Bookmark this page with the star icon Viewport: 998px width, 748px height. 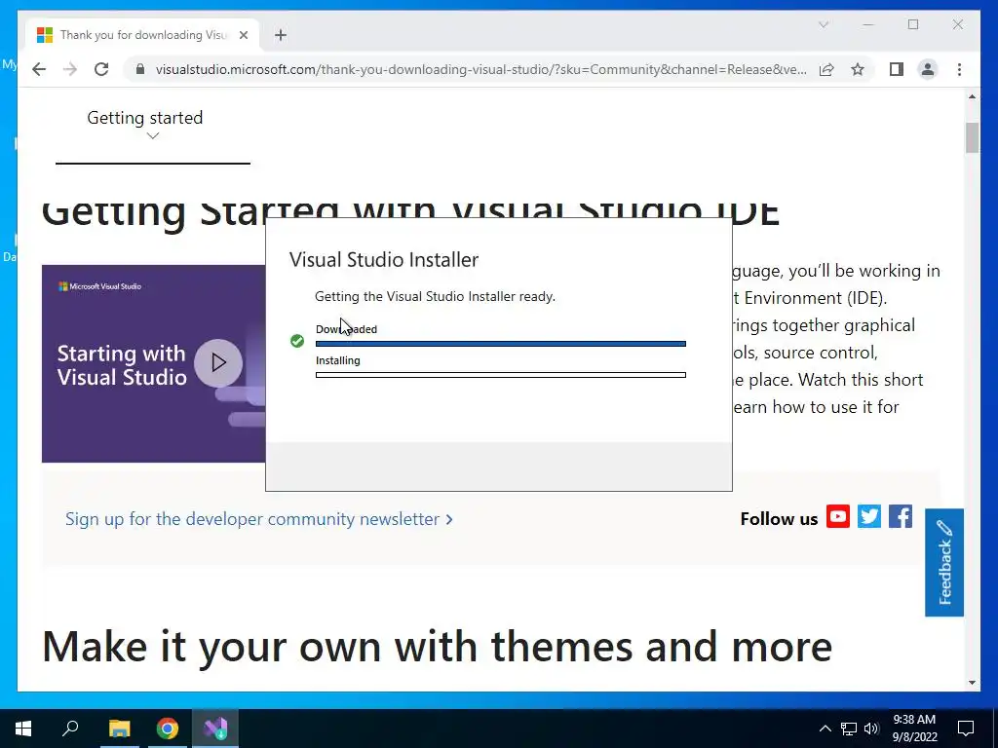tap(858, 69)
